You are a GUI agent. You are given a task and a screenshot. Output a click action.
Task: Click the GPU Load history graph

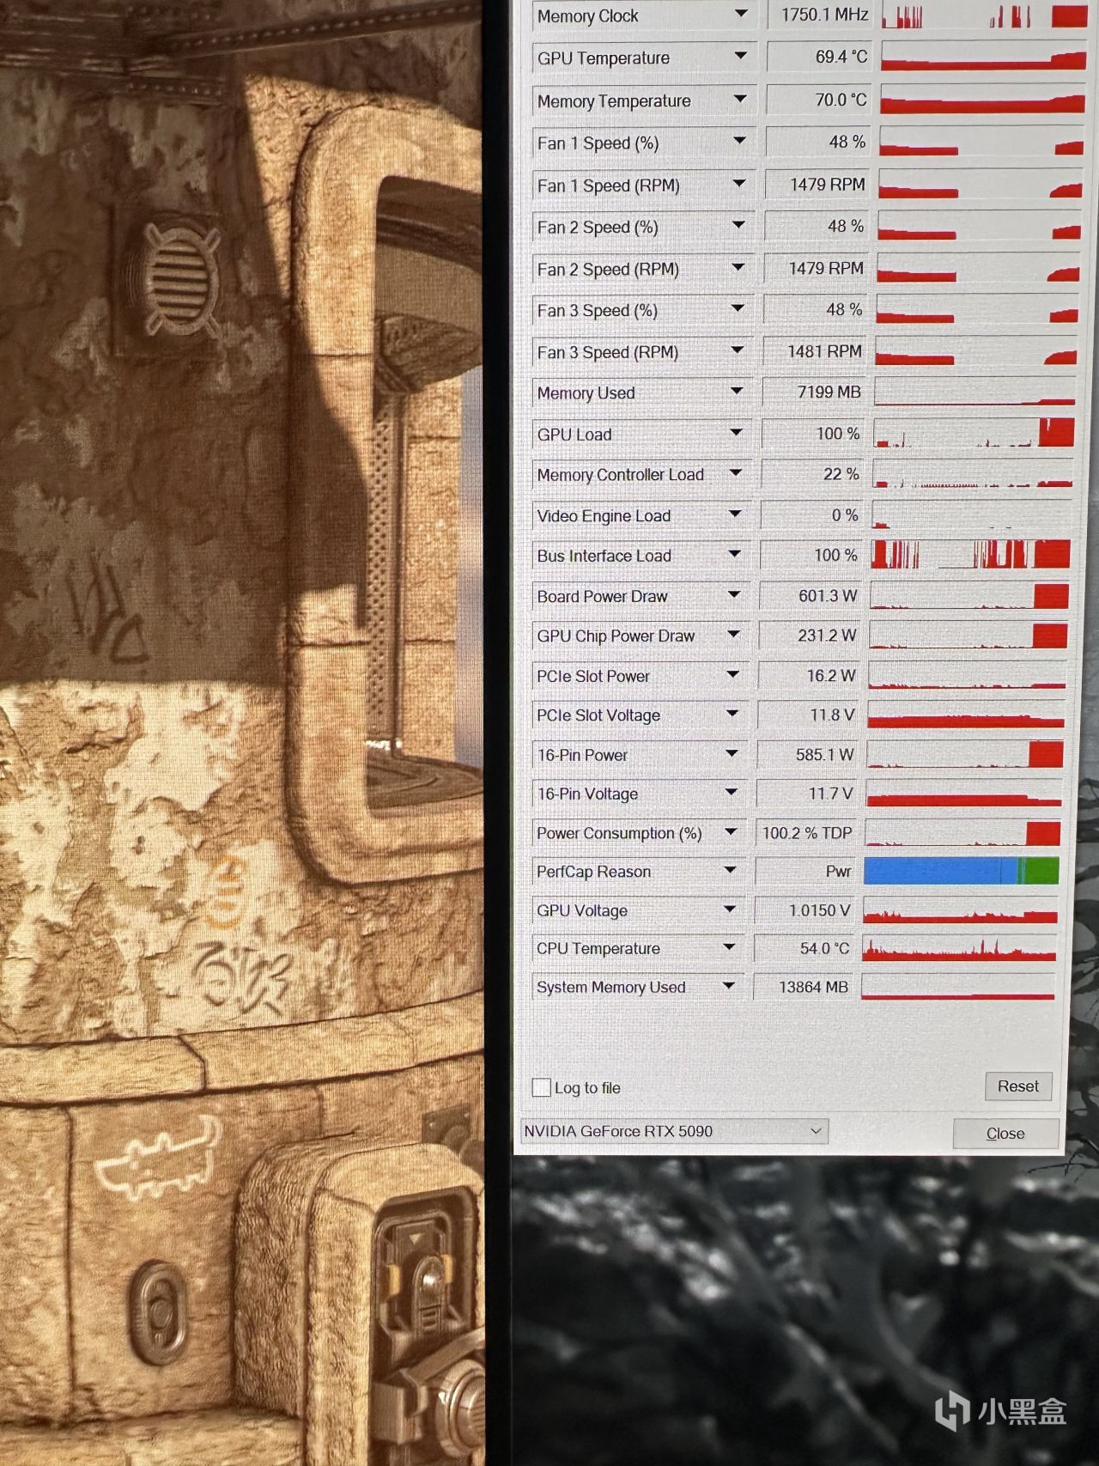974,433
